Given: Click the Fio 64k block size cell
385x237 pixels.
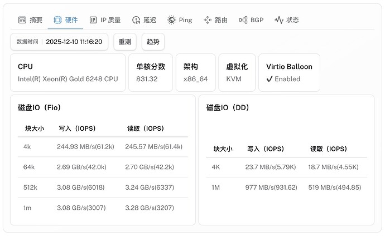Looking at the screenshot, I should coord(29,167).
